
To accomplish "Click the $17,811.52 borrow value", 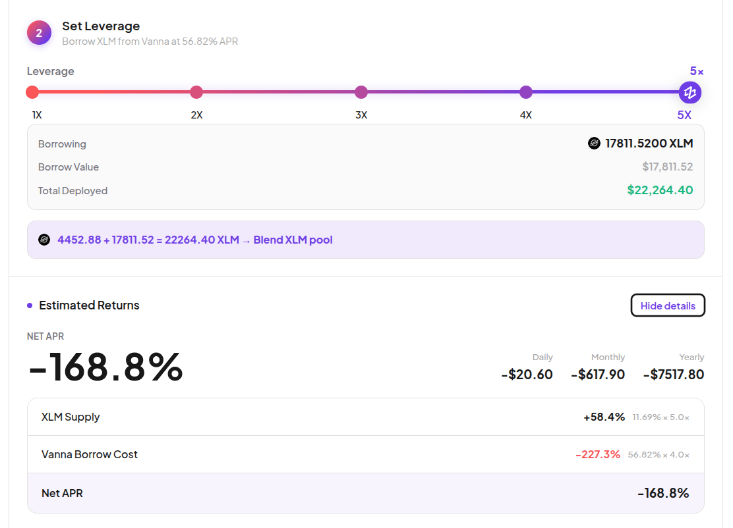I will coord(668,167).
